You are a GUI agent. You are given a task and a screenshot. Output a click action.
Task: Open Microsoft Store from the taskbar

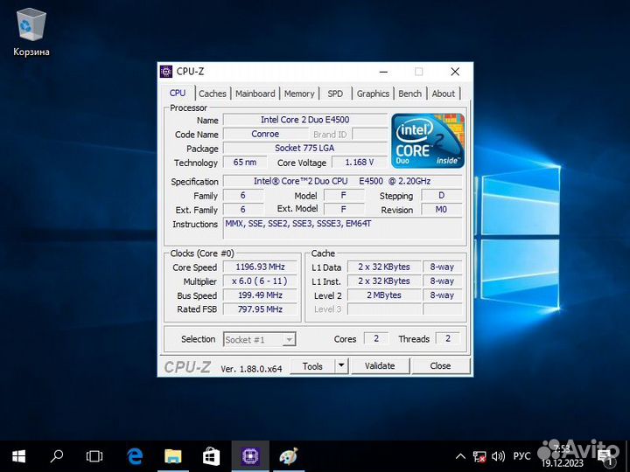(211, 456)
